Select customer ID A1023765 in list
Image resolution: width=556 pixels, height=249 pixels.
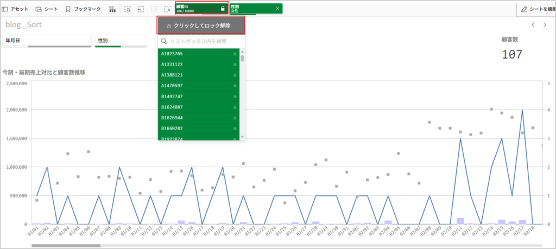pyautogui.click(x=195, y=54)
